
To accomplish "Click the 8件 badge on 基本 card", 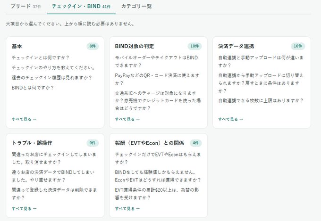I will coord(93,46).
